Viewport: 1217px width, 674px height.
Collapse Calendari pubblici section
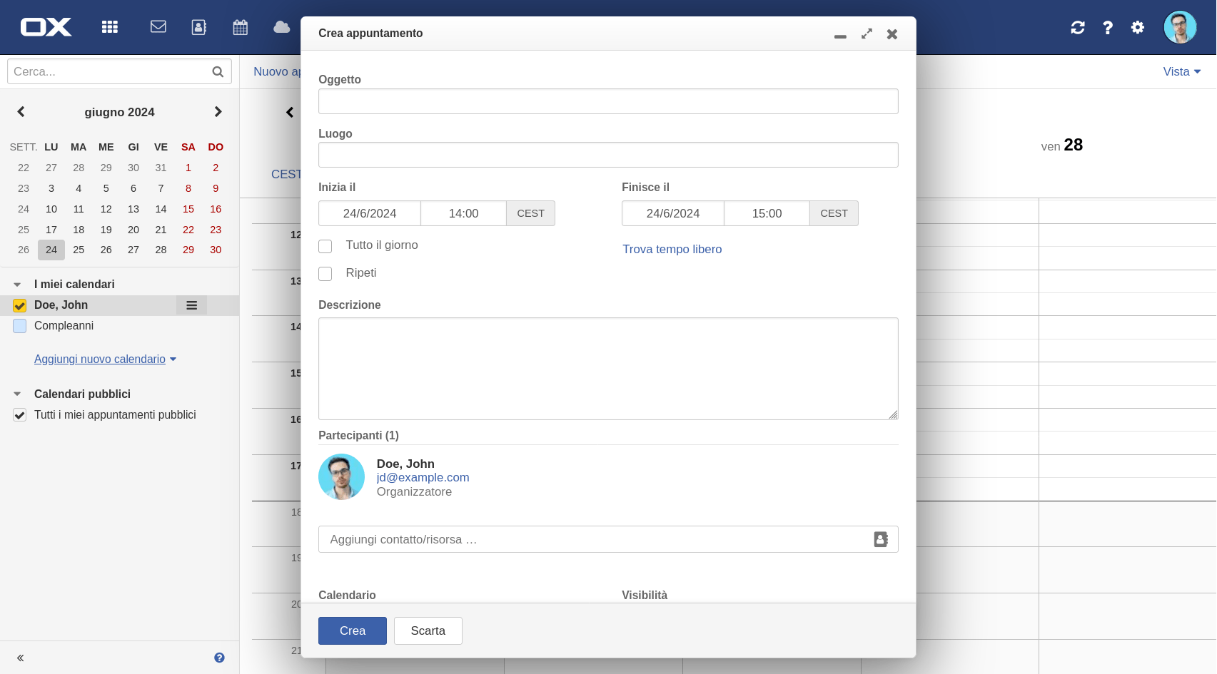point(17,394)
